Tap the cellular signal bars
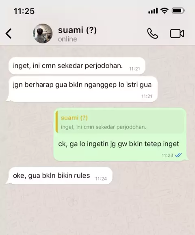Image resolution: width=195 pixels, height=235 pixels. pos(153,11)
